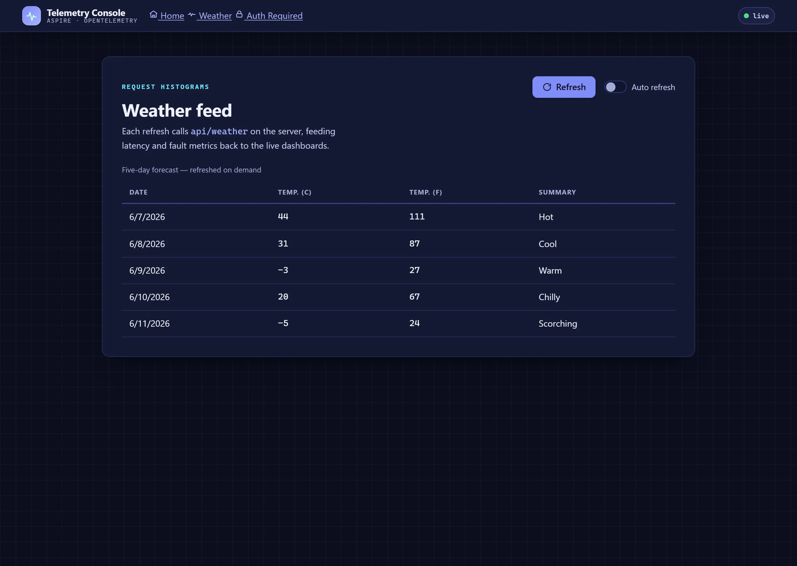Click the Five-day forecast caption
Viewport: 797px width, 566px height.
coord(191,170)
